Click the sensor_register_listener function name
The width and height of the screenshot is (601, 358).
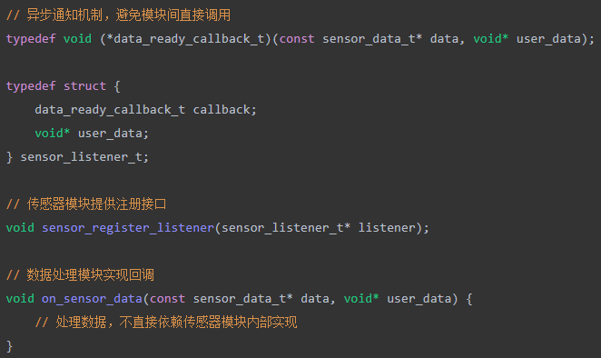128,228
